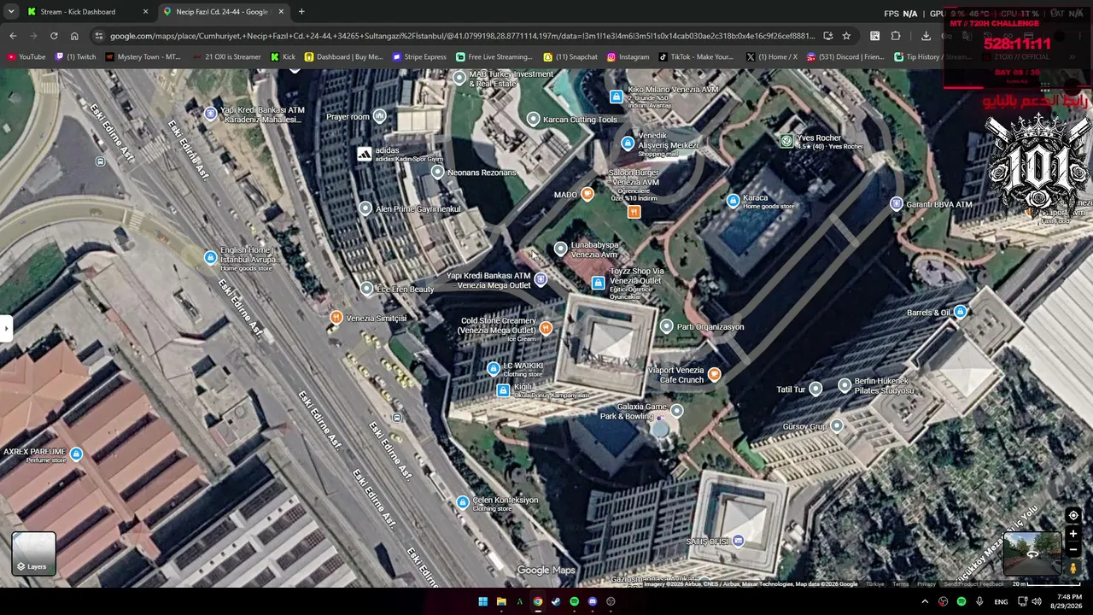Select the Prayer room map marker
The height and width of the screenshot is (615, 1093).
tap(380, 116)
